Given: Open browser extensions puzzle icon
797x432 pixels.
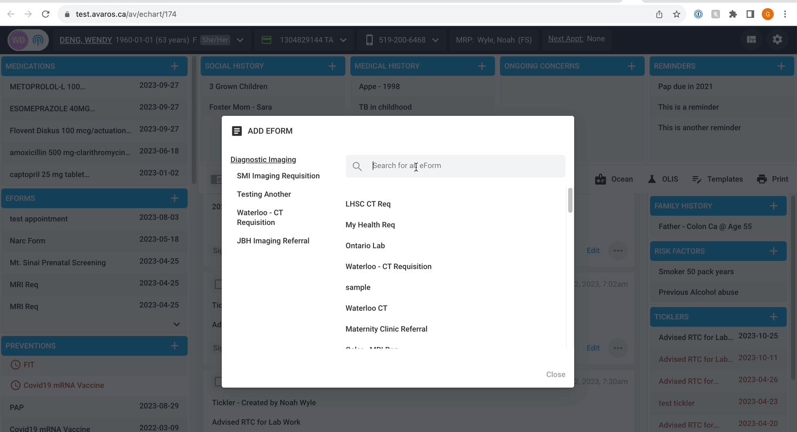Looking at the screenshot, I should click(x=733, y=14).
